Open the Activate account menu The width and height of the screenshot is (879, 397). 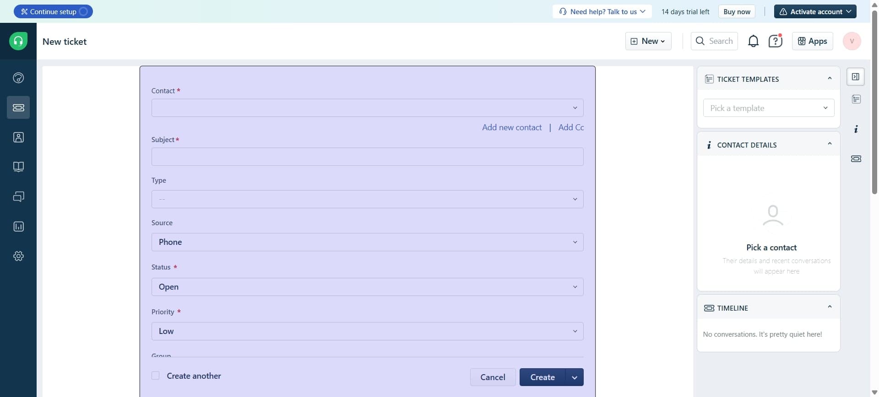[x=815, y=11]
